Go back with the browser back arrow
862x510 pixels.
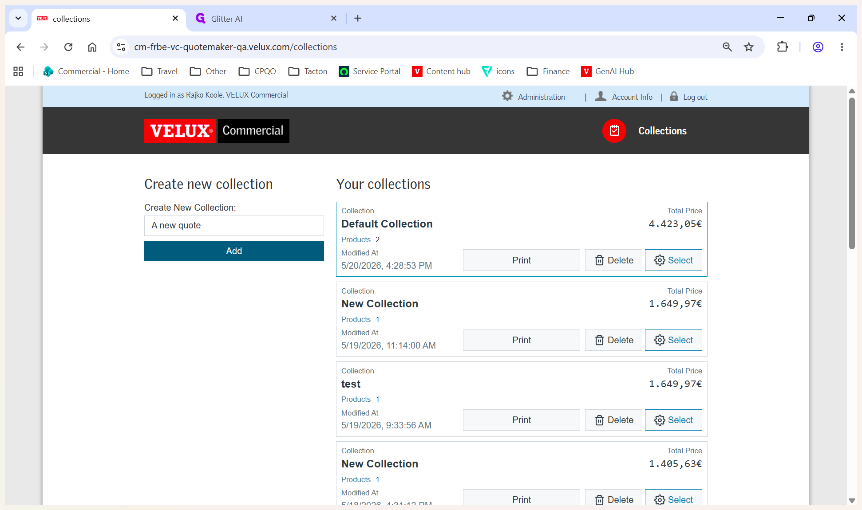click(20, 47)
